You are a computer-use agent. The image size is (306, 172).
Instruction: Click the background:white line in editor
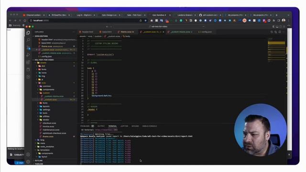[x=101, y=96]
